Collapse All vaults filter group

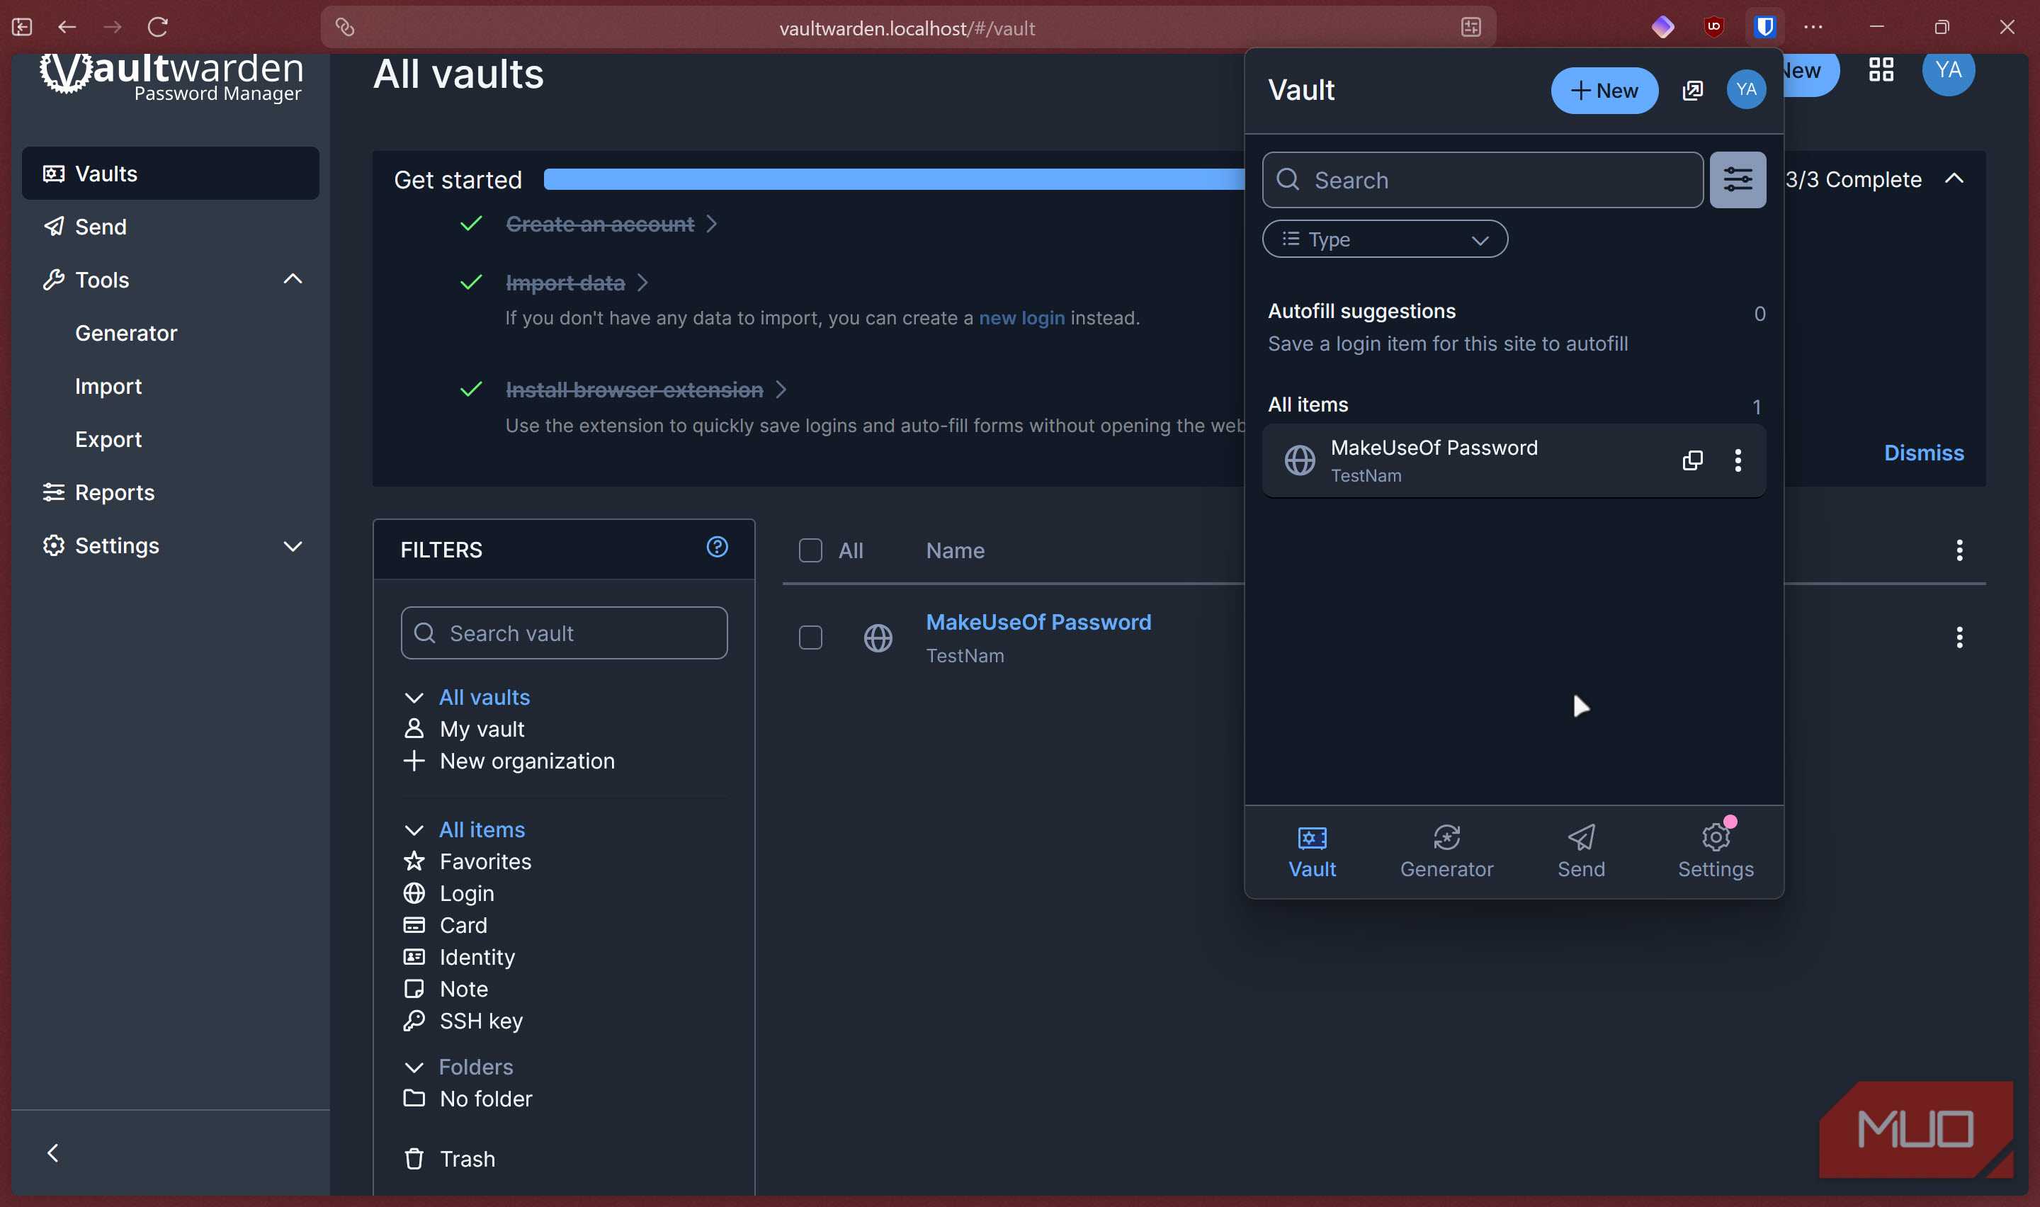[x=413, y=698]
